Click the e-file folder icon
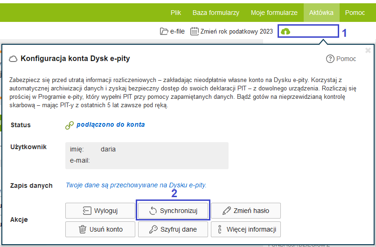This screenshot has height=247, width=376. click(164, 31)
